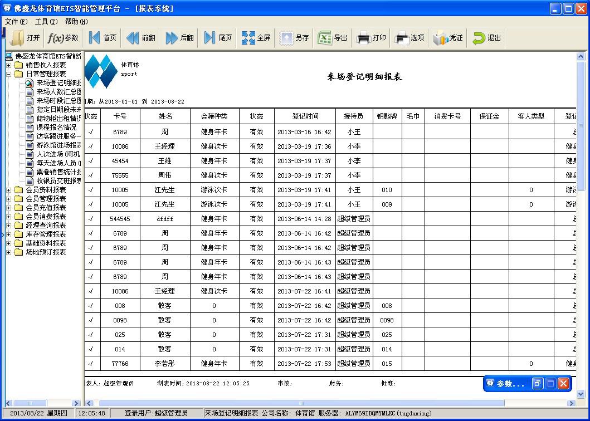
Task: Click the name cell 李若彤
Action: 165,364
